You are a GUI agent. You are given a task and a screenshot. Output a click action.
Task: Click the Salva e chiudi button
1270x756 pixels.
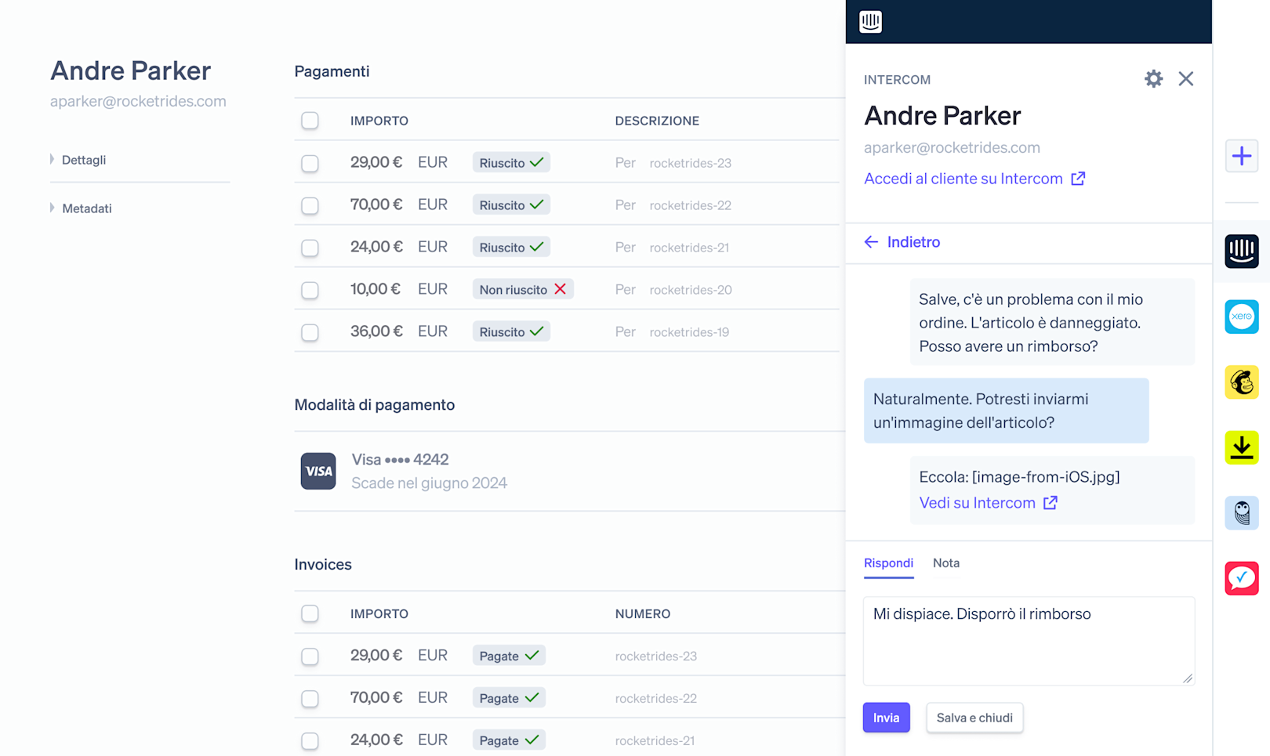[x=974, y=718]
